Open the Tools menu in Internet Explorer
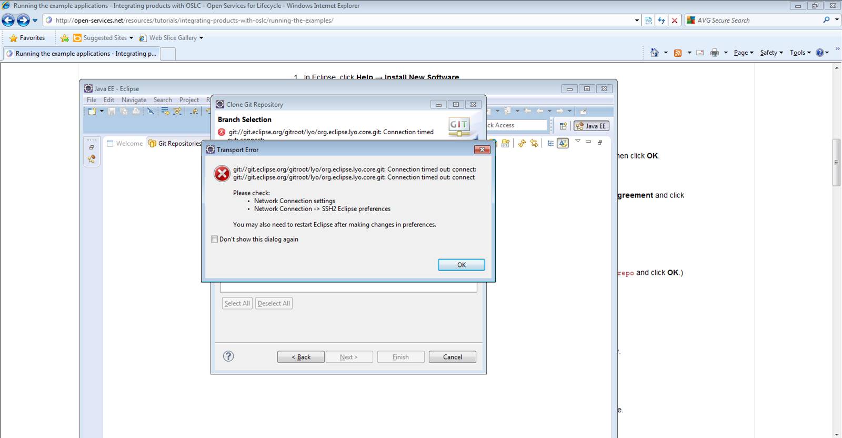 coord(800,53)
